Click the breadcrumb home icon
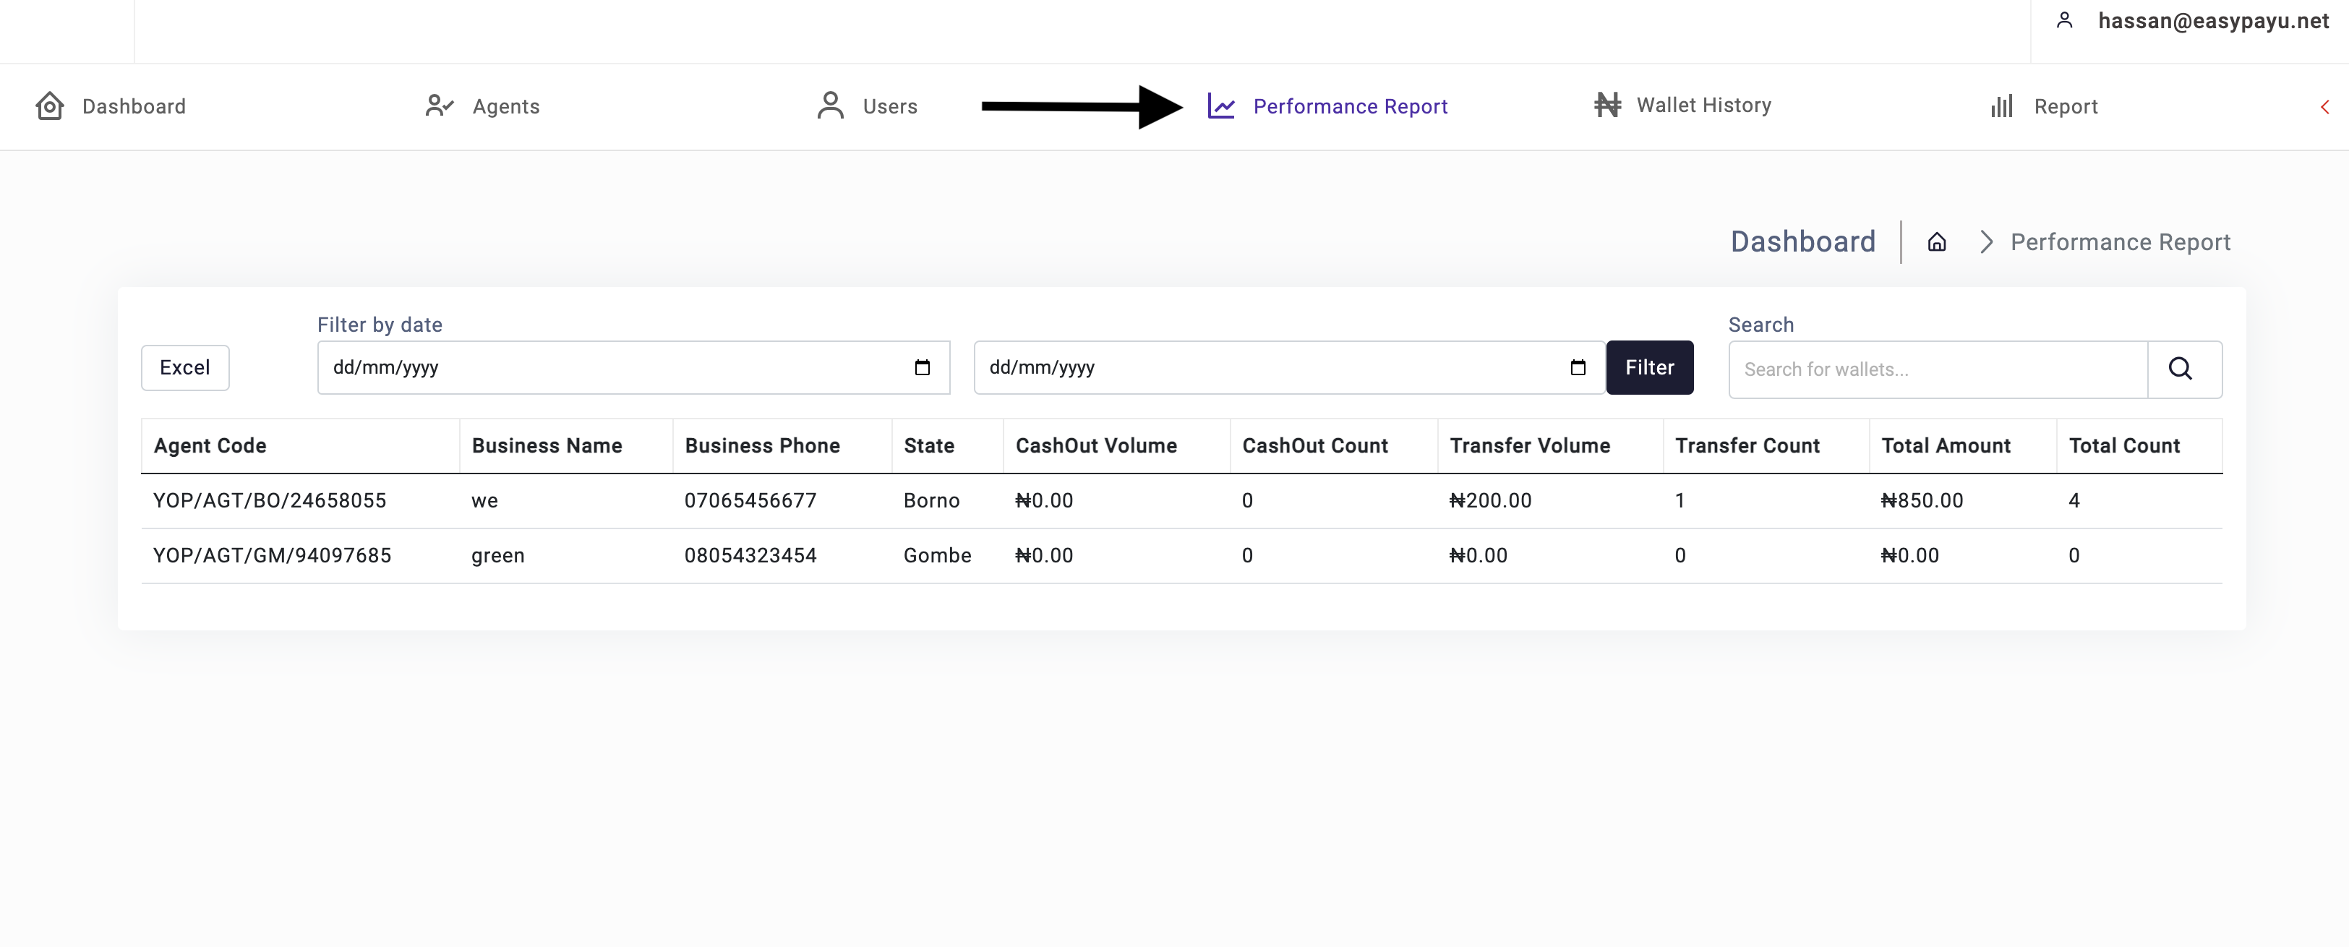2349x947 pixels. 1936,241
